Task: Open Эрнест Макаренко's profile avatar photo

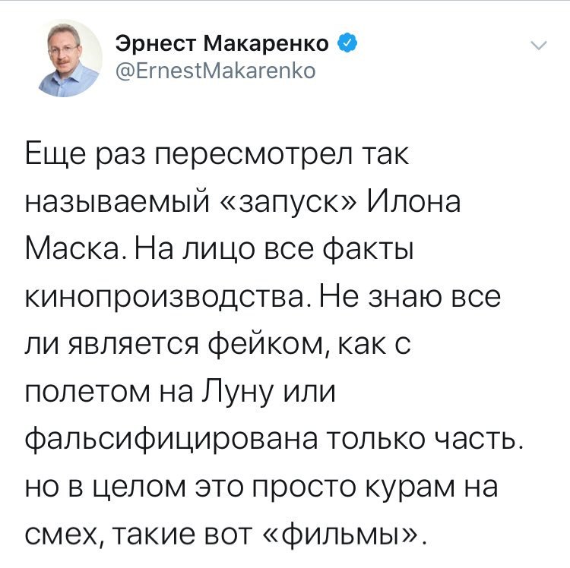Action: [x=70, y=58]
